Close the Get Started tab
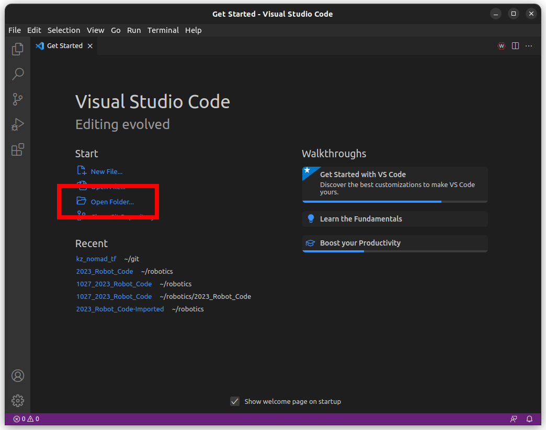Viewport: 546px width, 430px height. 90,46
